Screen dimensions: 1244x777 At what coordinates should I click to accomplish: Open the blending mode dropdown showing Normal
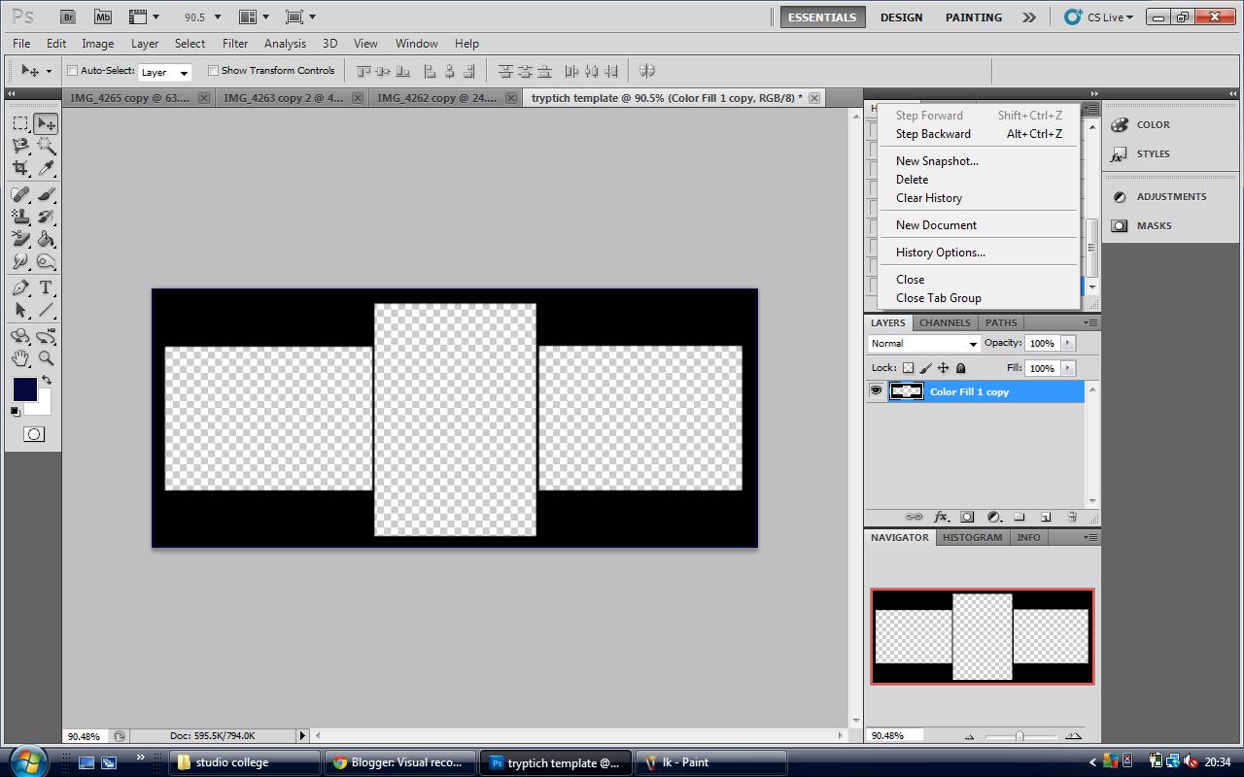click(921, 343)
